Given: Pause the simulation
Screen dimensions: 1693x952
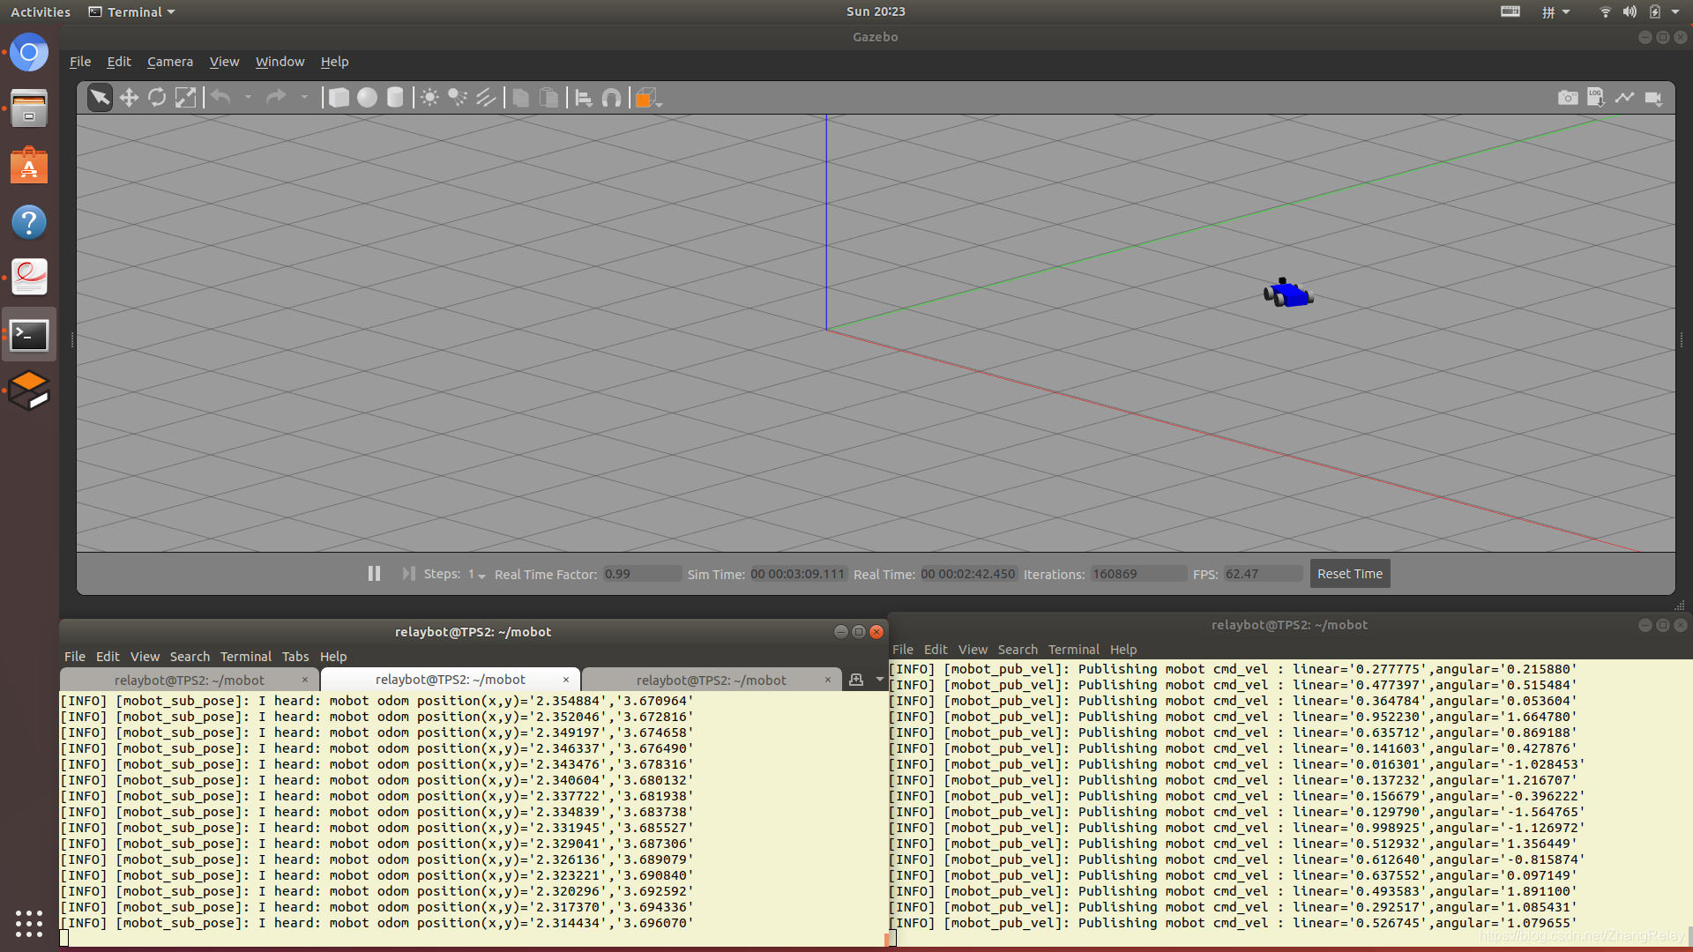Looking at the screenshot, I should (x=374, y=574).
